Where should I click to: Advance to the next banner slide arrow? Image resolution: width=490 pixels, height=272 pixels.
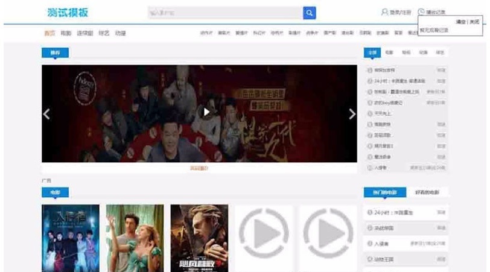(352, 114)
